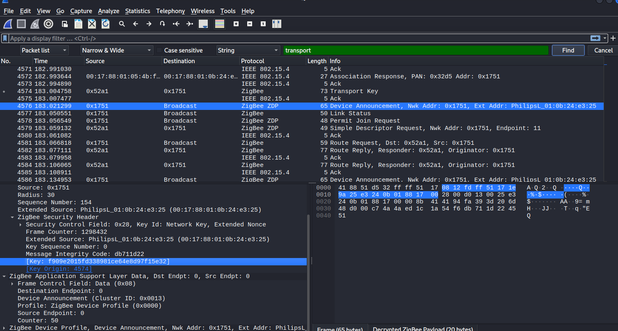The width and height of the screenshot is (618, 331).
Task: Select packet 4581 Route Request
Action: (x=302, y=143)
